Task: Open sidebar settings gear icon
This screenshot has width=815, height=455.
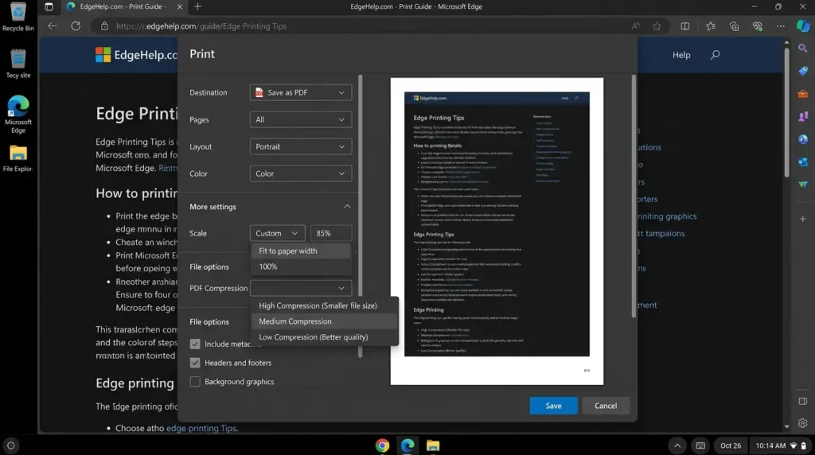Action: pos(803,423)
